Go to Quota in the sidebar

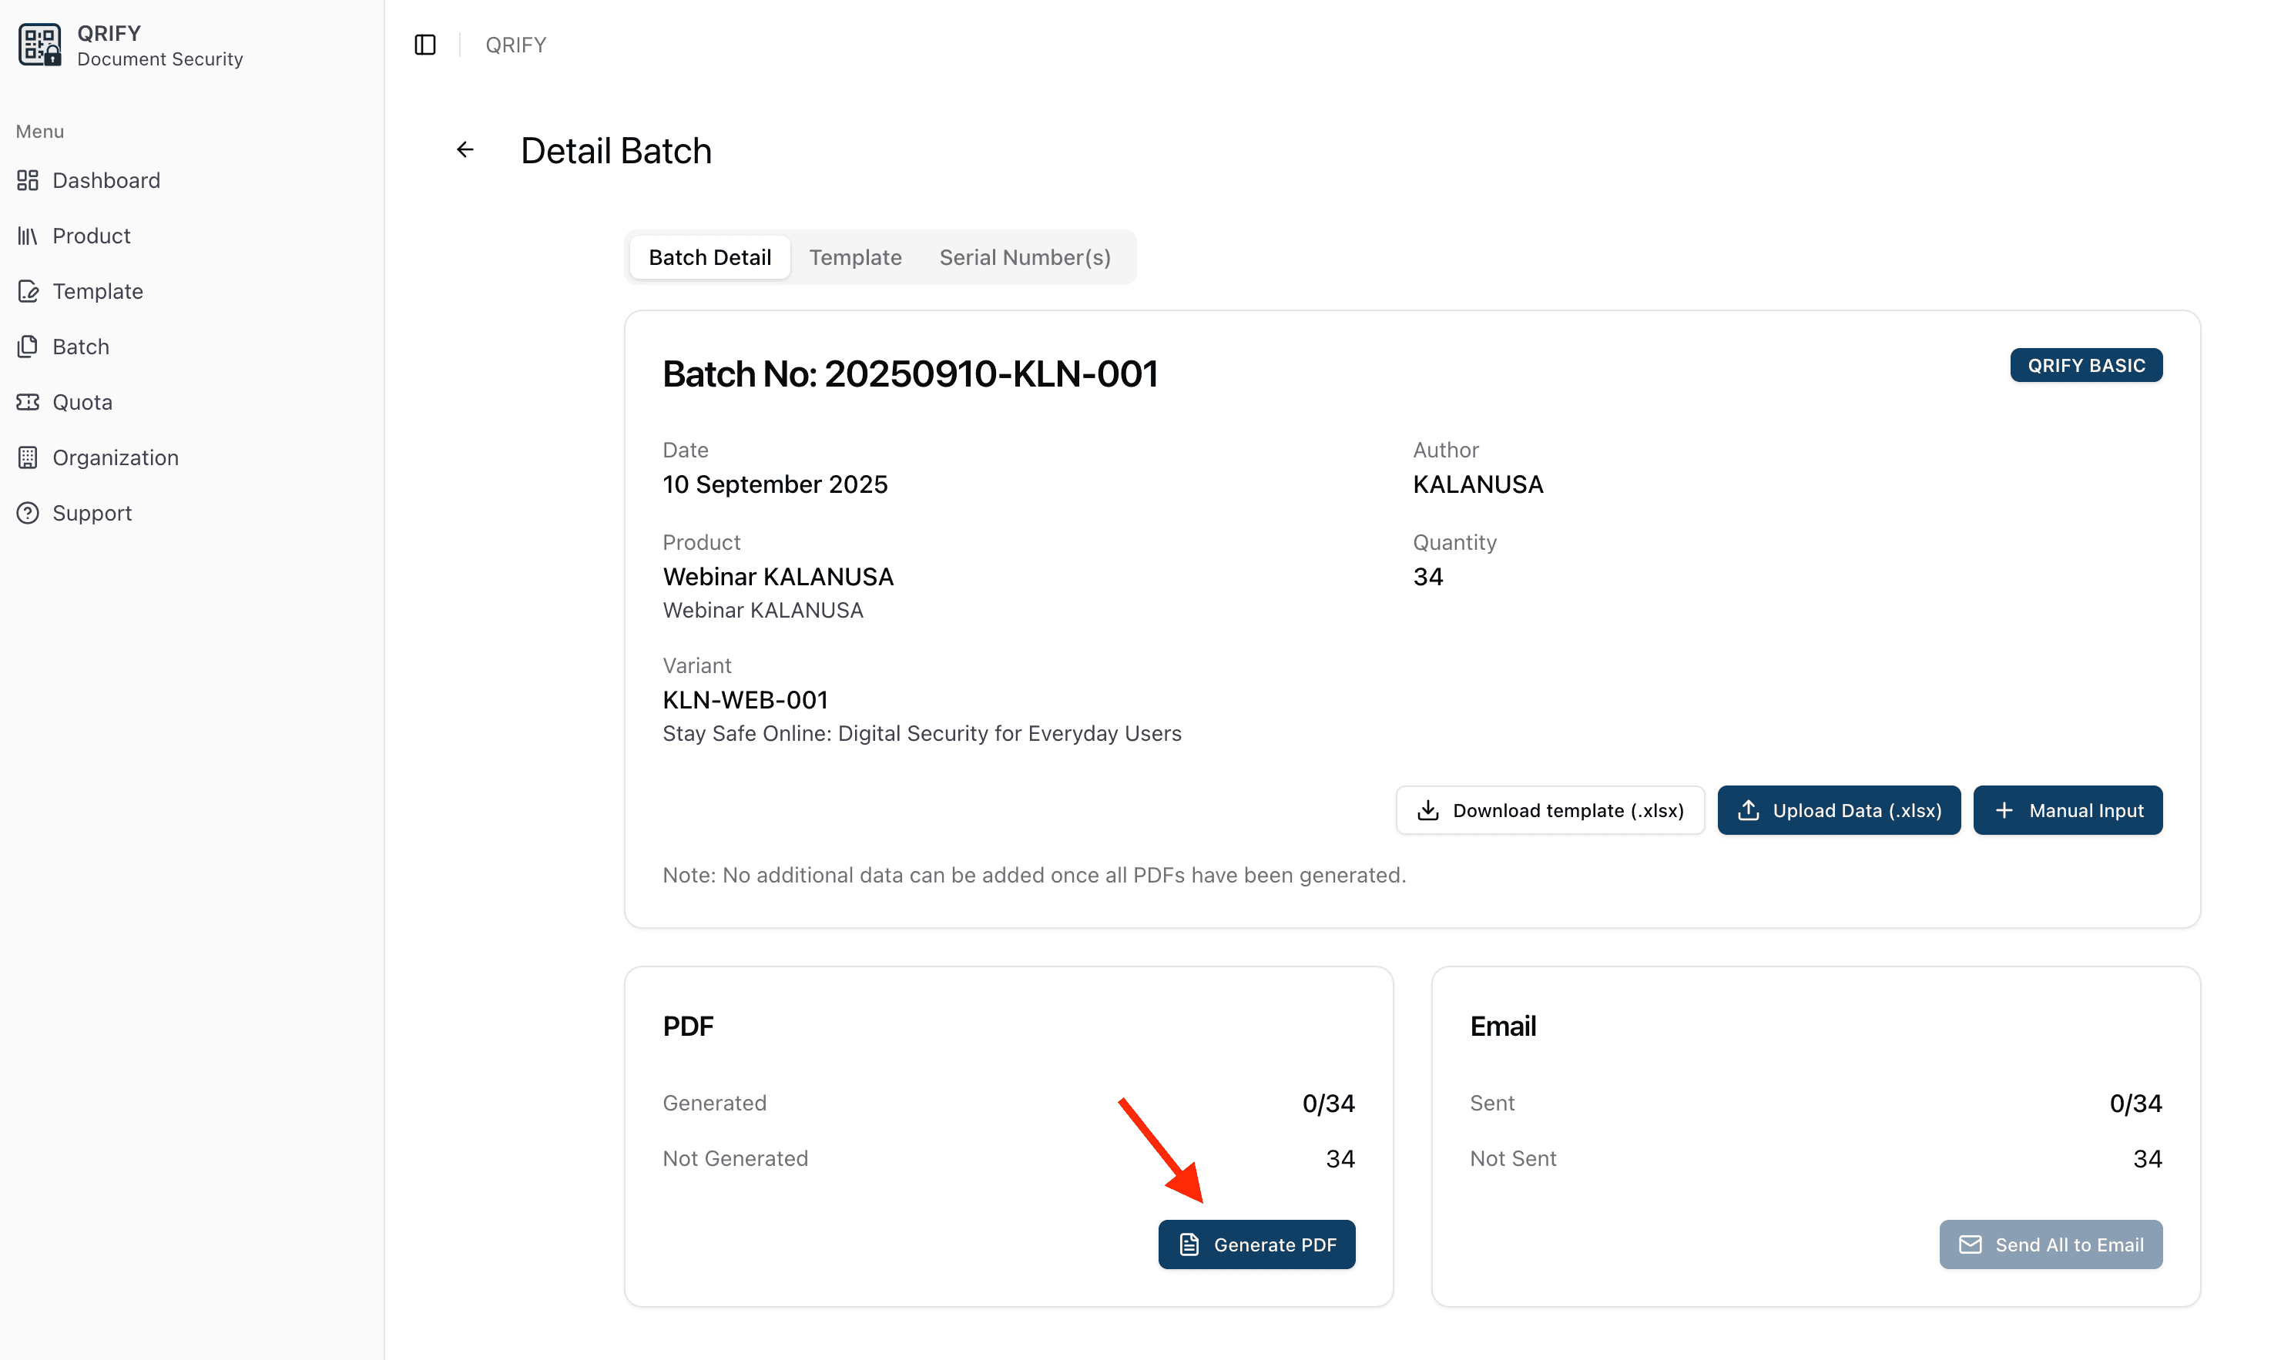click(82, 402)
